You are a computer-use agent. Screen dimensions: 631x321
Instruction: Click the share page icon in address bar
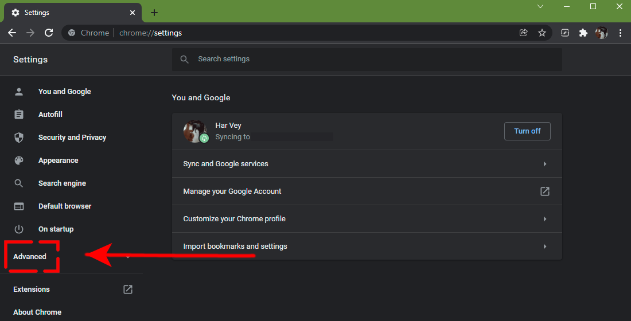523,33
